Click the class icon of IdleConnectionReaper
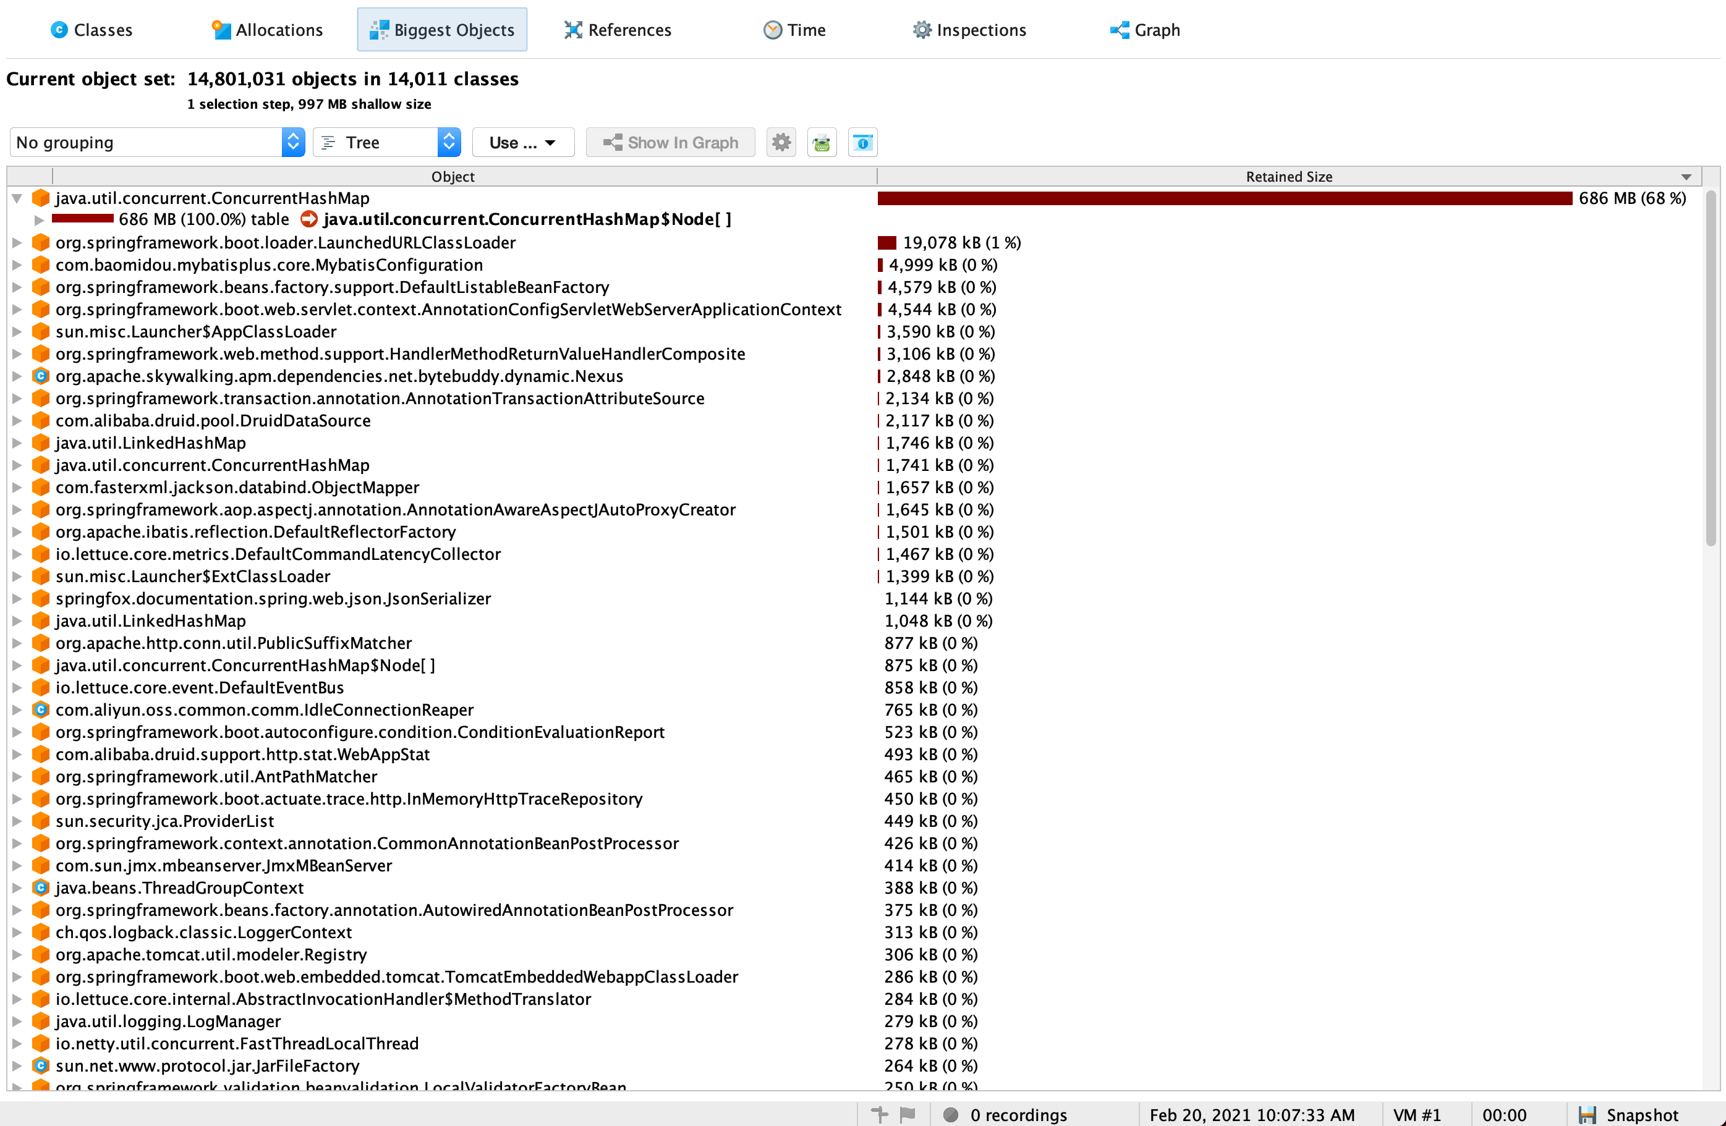The height and width of the screenshot is (1126, 1726). point(41,710)
